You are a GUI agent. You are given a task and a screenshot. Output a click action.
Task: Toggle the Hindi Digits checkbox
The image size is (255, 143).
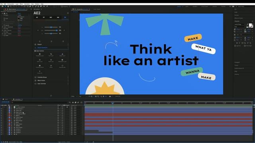245,46
